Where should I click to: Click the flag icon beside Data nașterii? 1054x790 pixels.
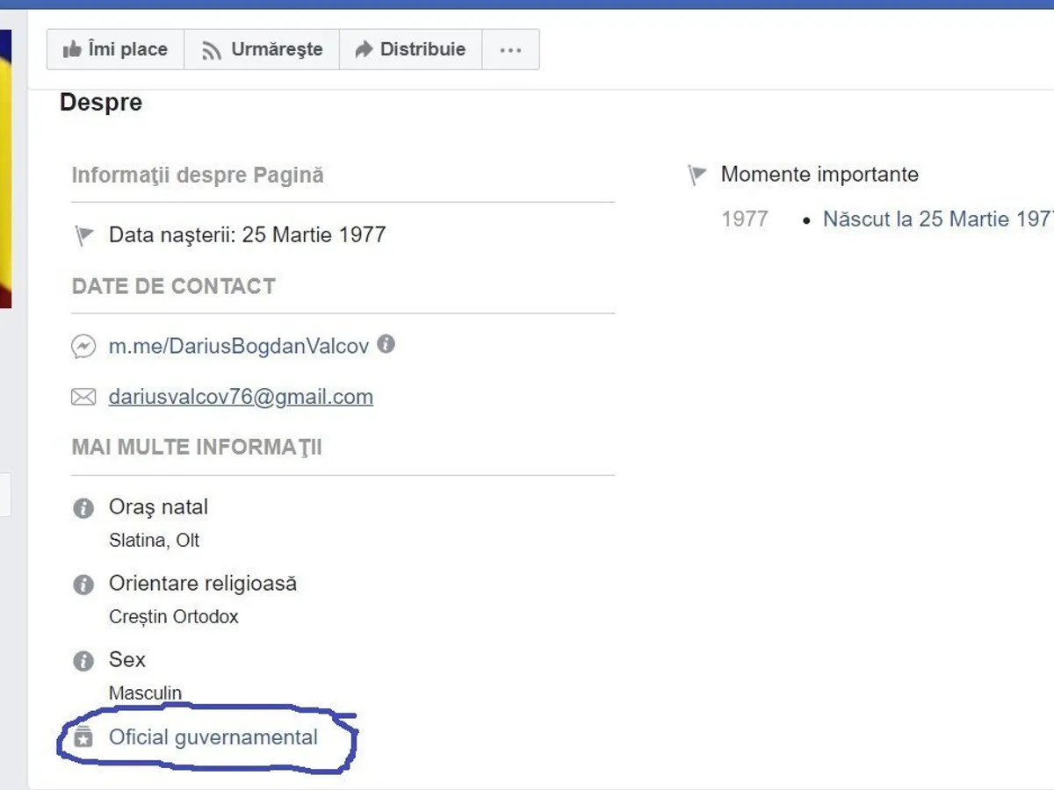tap(84, 235)
